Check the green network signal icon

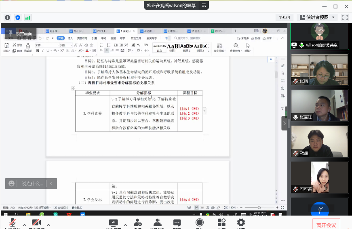(28, 17)
